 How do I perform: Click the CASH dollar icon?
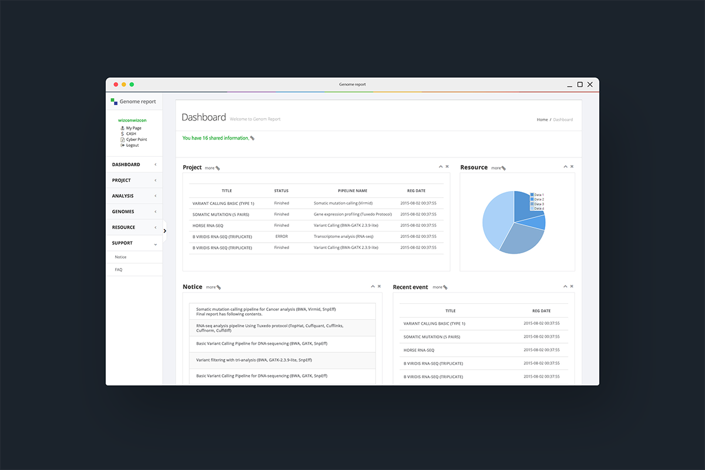(122, 133)
